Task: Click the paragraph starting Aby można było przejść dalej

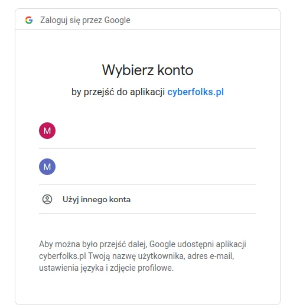Action: [x=142, y=256]
